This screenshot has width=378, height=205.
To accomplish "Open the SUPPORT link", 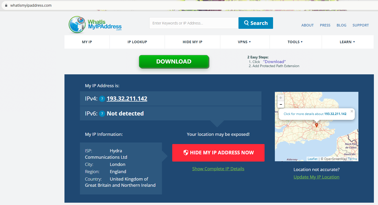I will click(360, 25).
